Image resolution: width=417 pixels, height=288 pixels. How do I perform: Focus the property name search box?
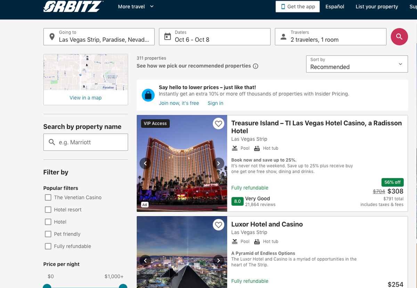[x=86, y=142]
